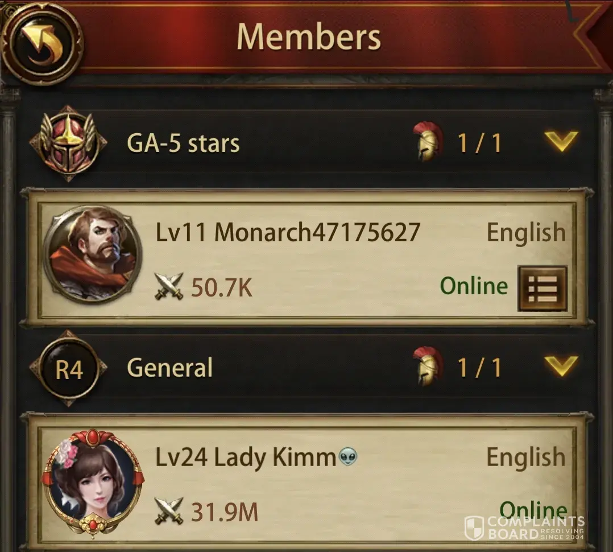Screen dimensions: 613x552
Task: Click the Lv24 Lady Kimm player name
Action: click(x=246, y=458)
